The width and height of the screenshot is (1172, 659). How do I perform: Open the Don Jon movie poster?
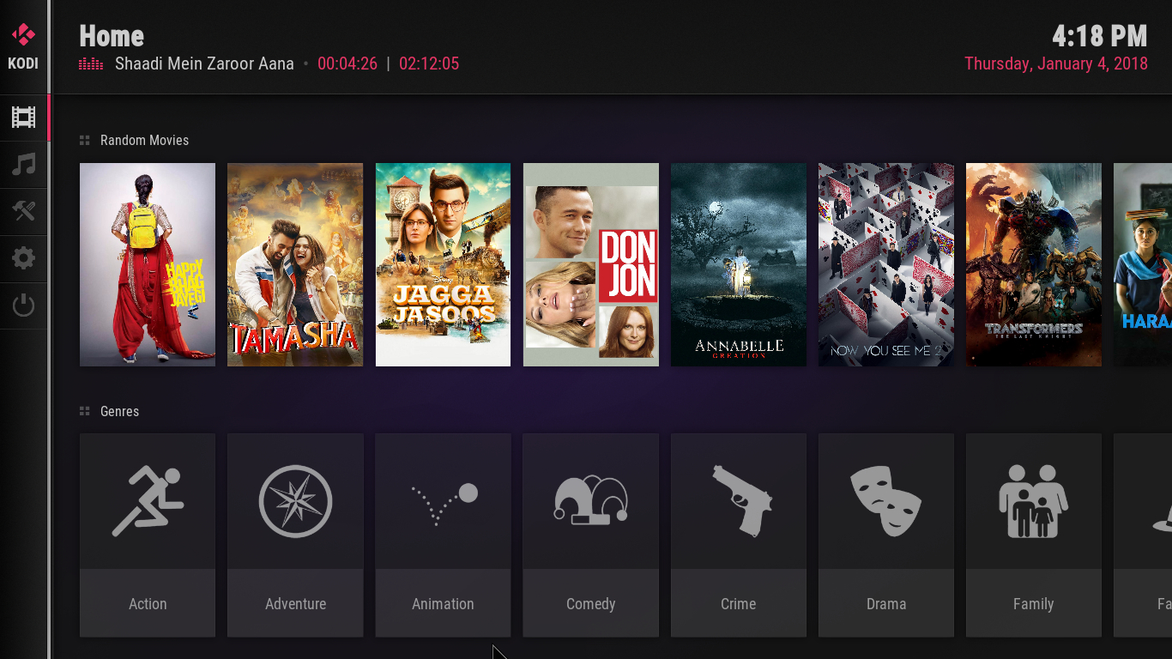[x=591, y=264]
